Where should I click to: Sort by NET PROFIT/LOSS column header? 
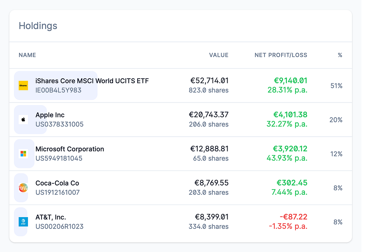pos(281,55)
